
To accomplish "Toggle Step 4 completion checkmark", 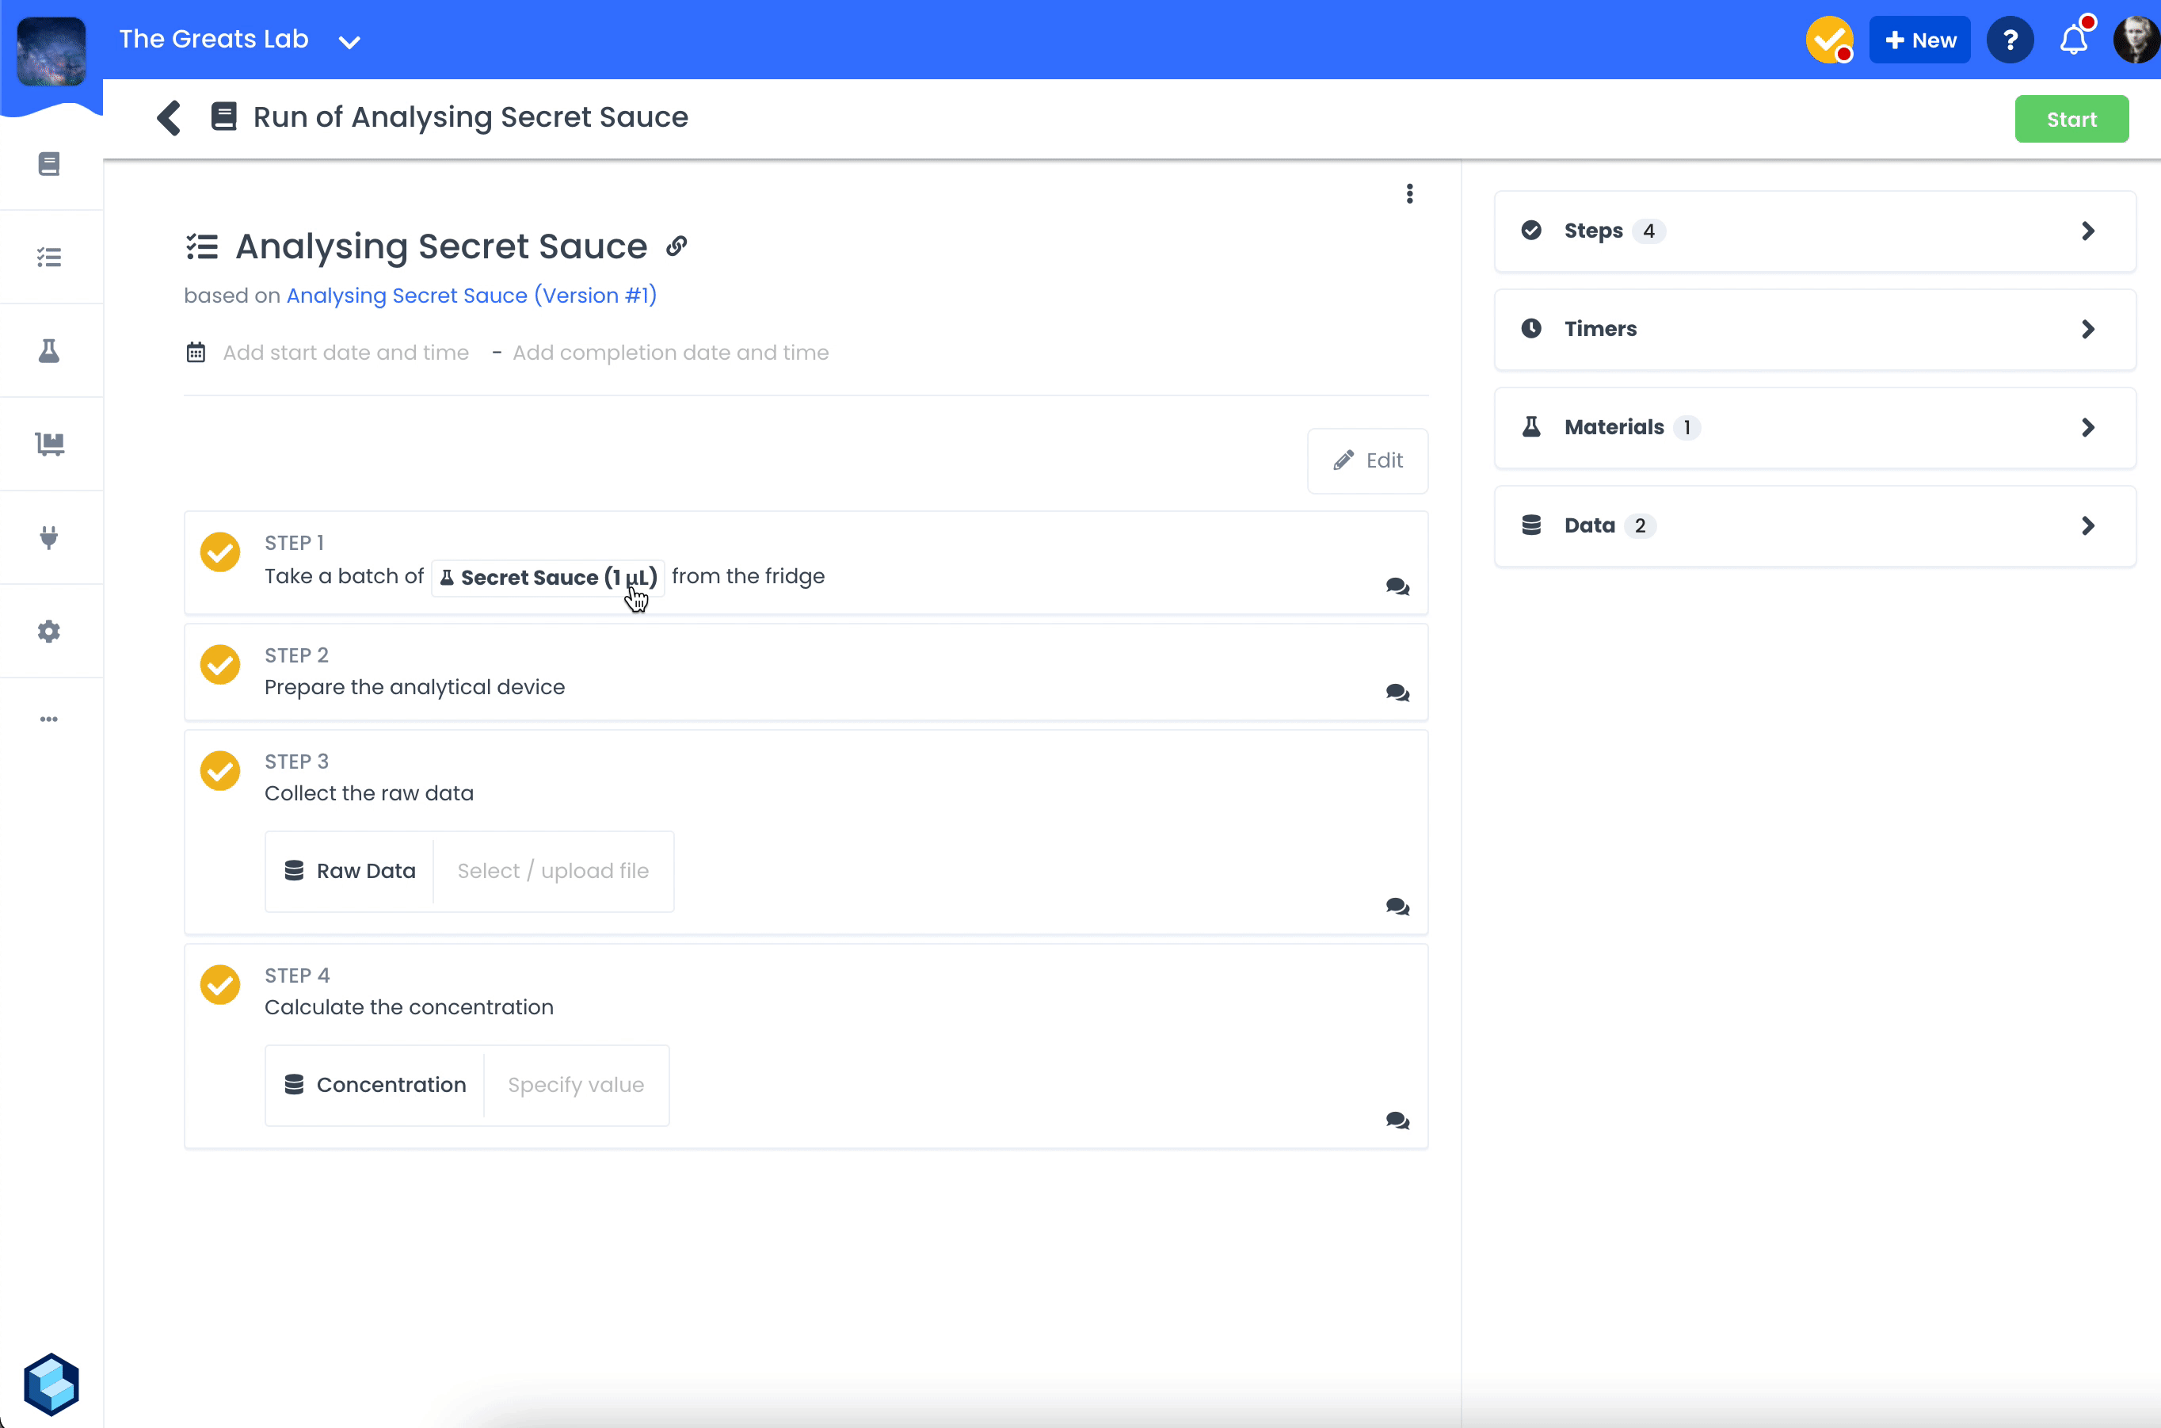I will (x=220, y=984).
